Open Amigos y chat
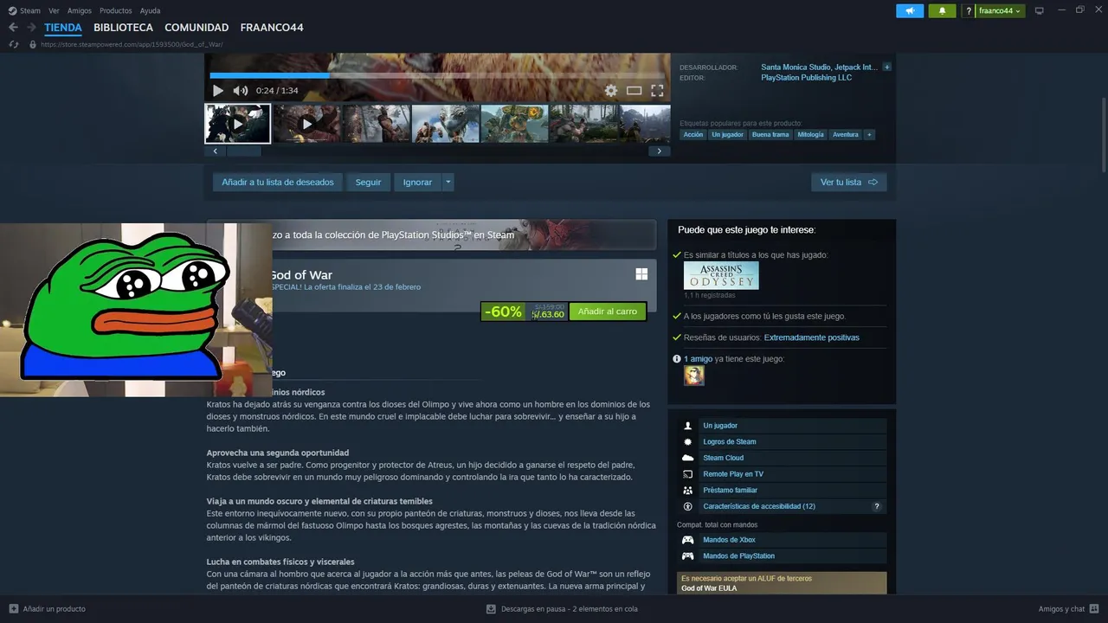Viewport: 1108px width, 623px height. click(1068, 609)
